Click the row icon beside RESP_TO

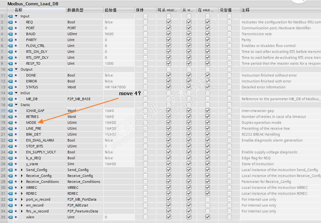10,64
